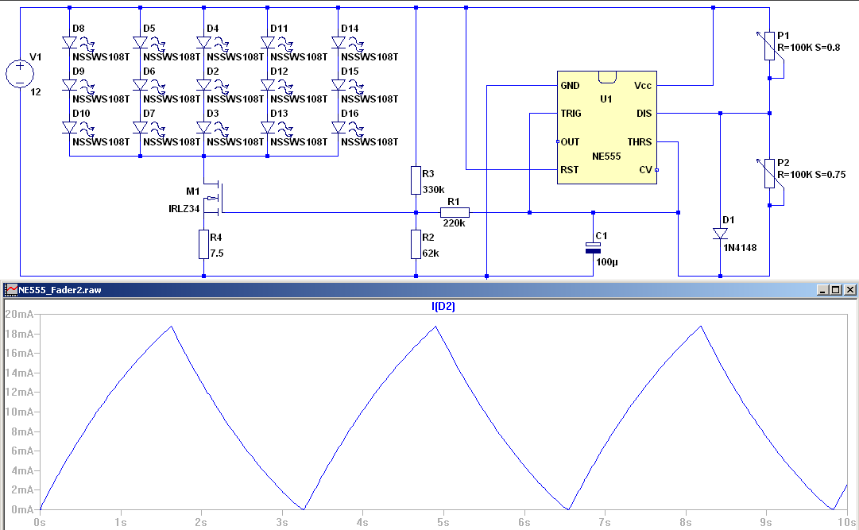Select the 330k resistor R3 symbol
This screenshot has height=530, width=859.
(x=415, y=180)
